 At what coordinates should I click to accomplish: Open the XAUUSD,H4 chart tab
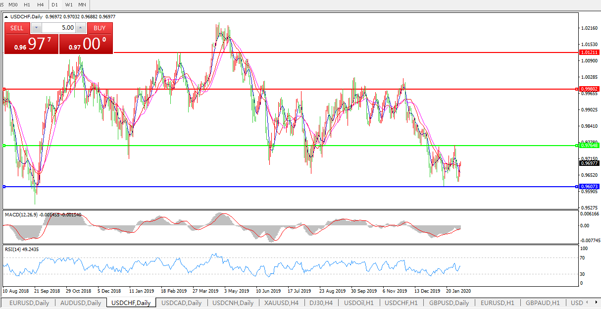(x=281, y=303)
